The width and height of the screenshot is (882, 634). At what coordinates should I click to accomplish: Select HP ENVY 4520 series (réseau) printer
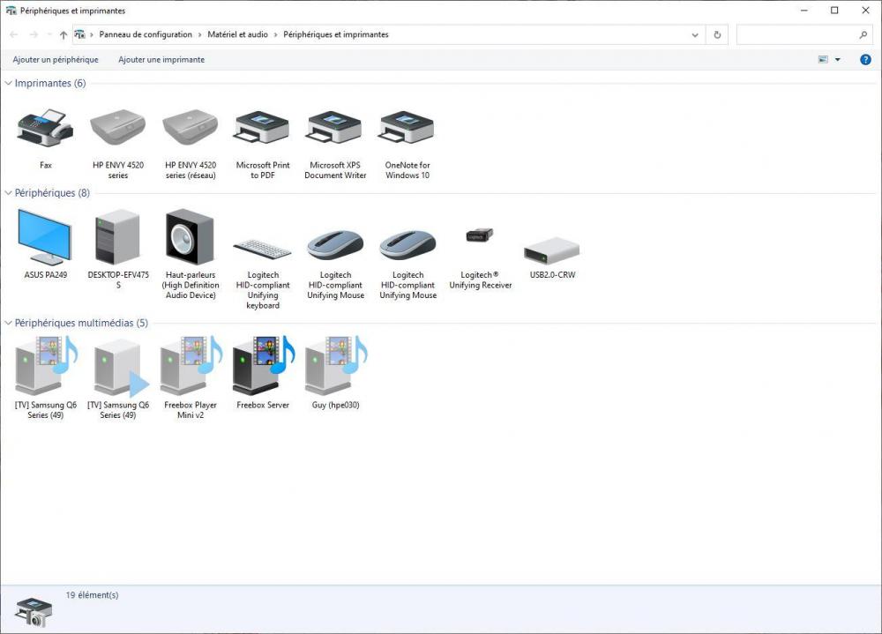(191, 128)
